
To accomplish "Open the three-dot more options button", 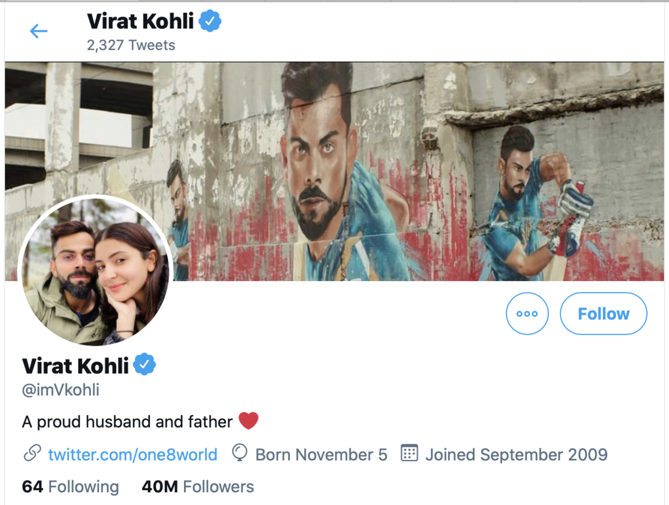I will pyautogui.click(x=527, y=313).
